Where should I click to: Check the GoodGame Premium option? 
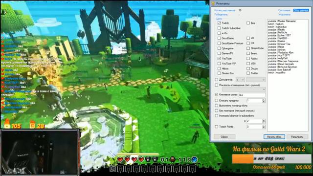tap(219, 44)
